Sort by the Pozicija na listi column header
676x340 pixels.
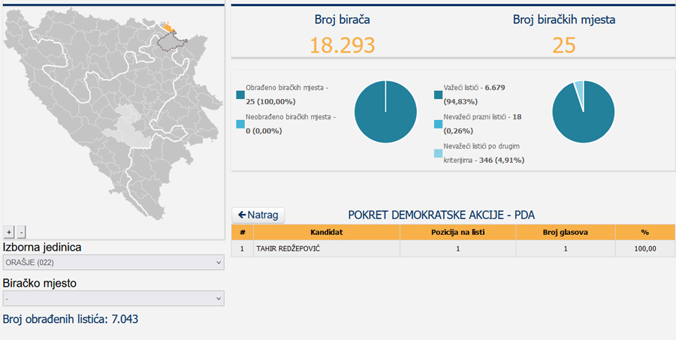(x=458, y=232)
